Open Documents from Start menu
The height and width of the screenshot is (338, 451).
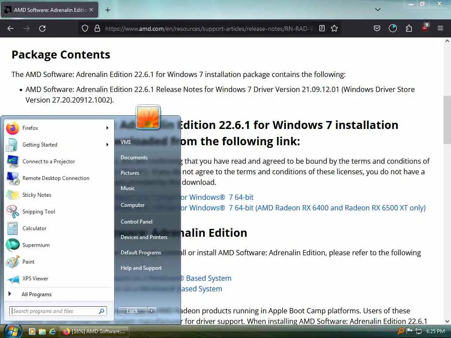pyautogui.click(x=134, y=158)
